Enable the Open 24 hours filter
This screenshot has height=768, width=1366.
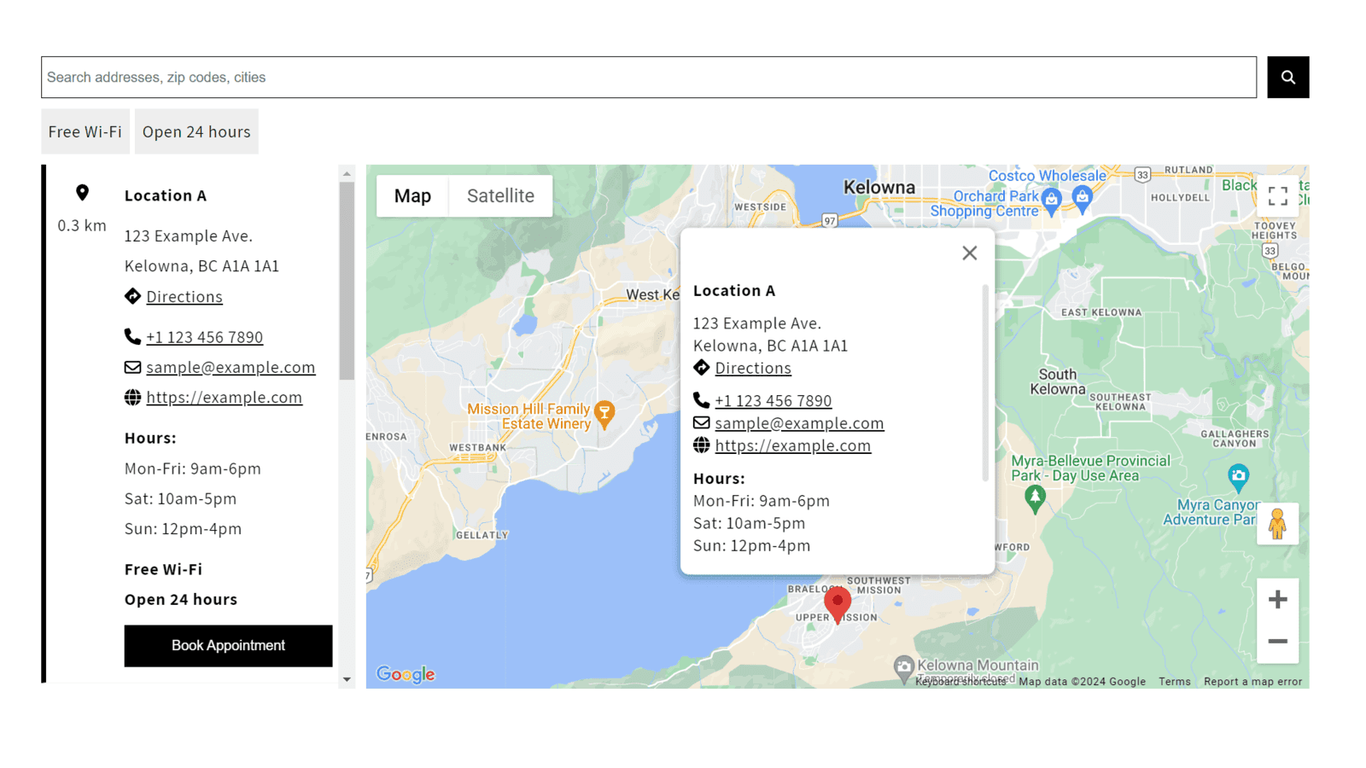tap(196, 131)
